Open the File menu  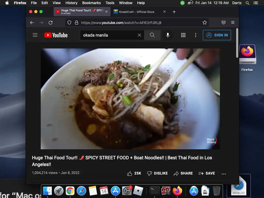pos(34,3)
